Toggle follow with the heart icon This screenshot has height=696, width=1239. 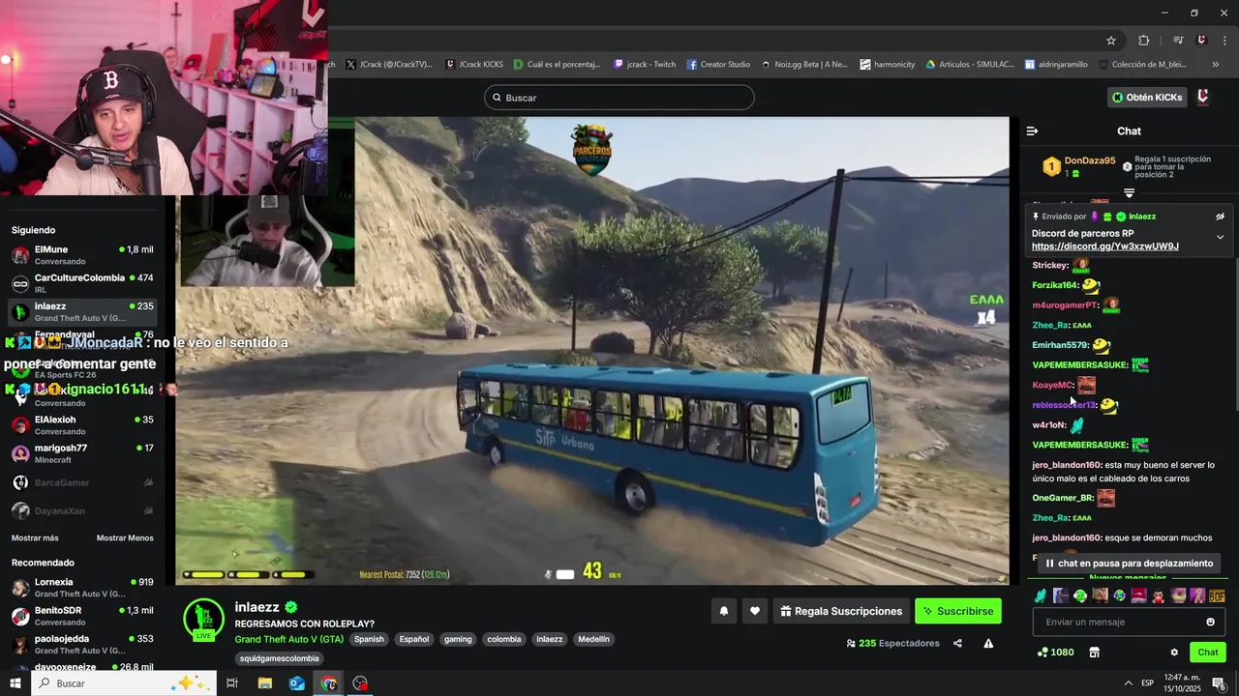[755, 611]
